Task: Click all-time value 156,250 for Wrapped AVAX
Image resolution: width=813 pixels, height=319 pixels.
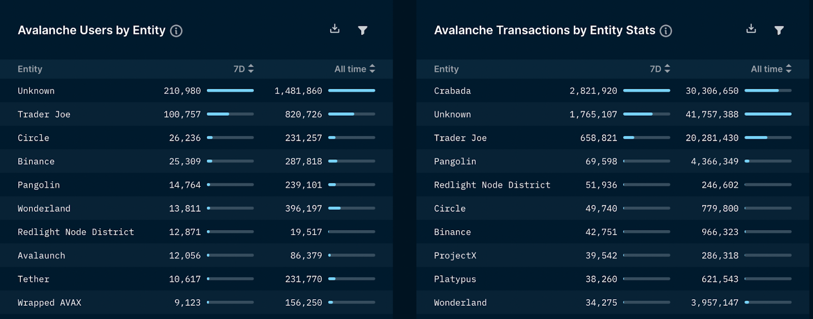Action: coord(303,303)
